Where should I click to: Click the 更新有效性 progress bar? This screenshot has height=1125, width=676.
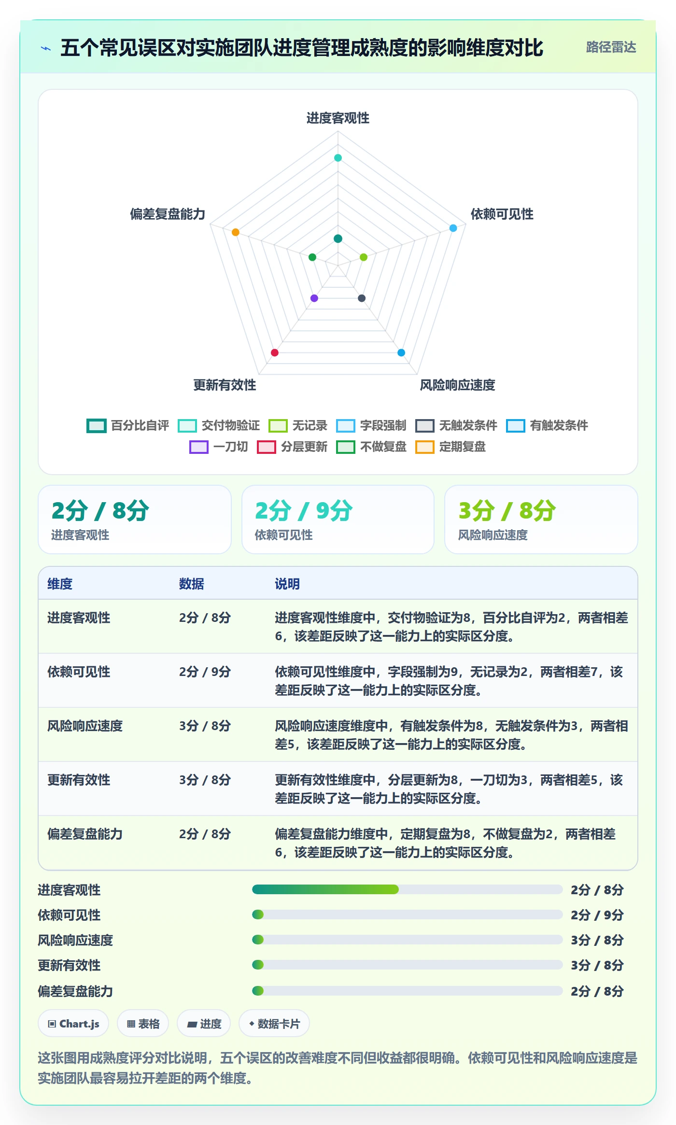coord(407,965)
